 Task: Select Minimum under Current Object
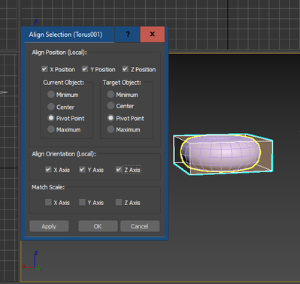point(51,95)
